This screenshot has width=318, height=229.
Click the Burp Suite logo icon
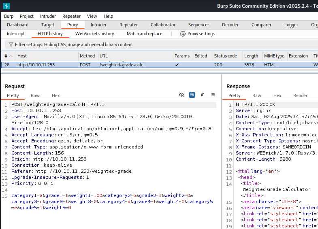tap(6, 6)
